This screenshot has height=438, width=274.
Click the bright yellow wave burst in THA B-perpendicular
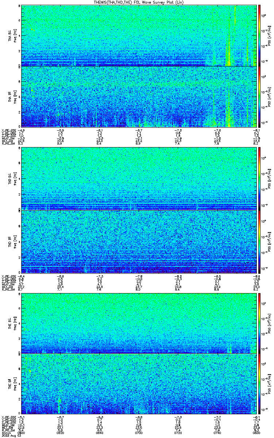tap(229, 51)
